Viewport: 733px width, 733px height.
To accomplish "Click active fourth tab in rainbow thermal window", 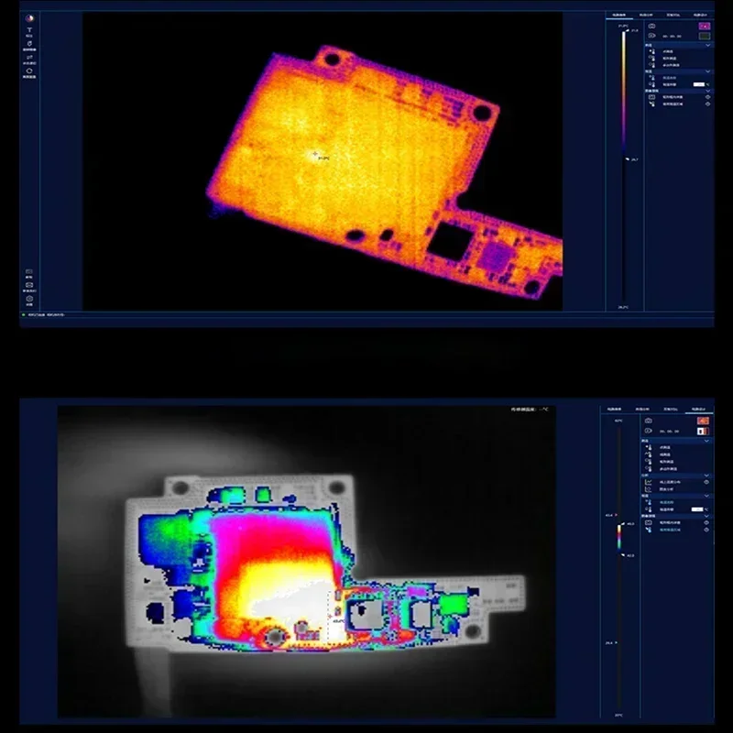I will pyautogui.click(x=699, y=409).
